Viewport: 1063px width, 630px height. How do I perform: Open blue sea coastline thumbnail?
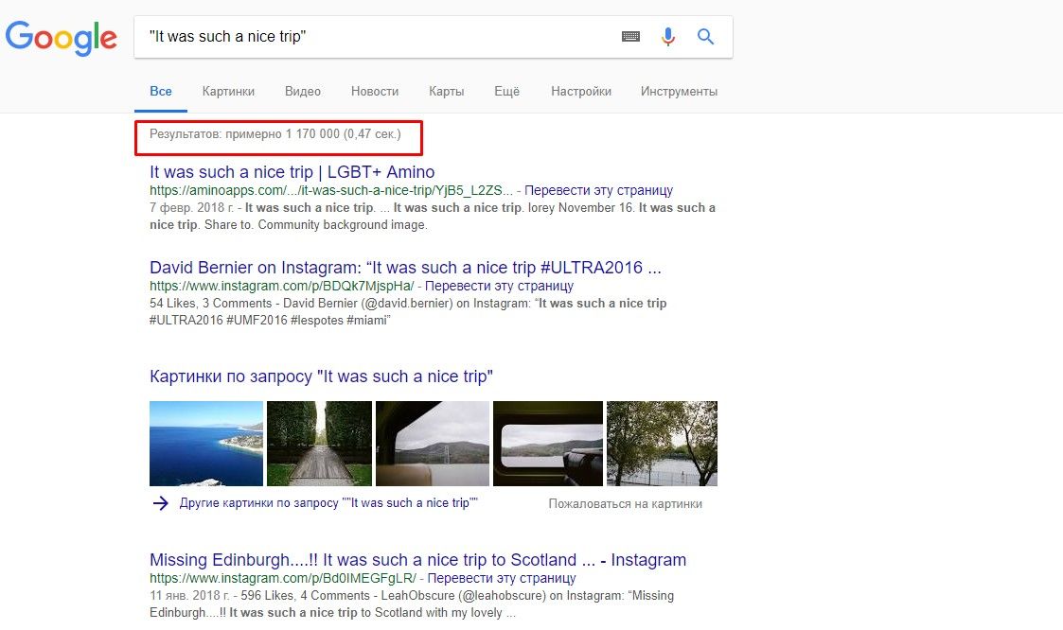[x=206, y=444]
